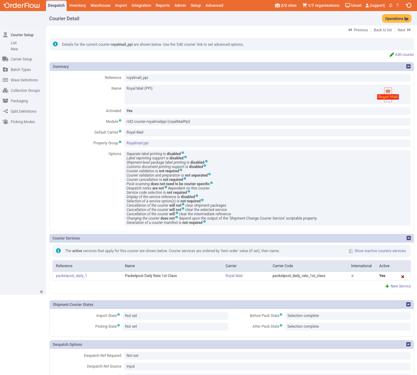Collapse the Summary panel
The height and width of the screenshot is (375, 417).
(x=408, y=66)
